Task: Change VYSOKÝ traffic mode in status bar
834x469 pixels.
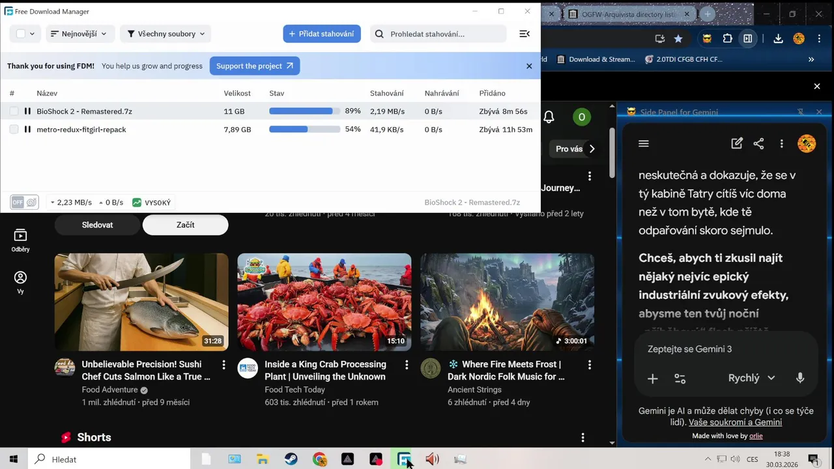Action: [x=151, y=203]
